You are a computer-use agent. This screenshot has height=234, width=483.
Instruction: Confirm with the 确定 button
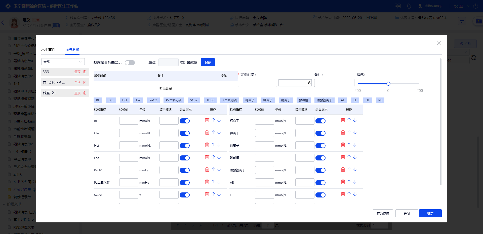pyautogui.click(x=430, y=213)
